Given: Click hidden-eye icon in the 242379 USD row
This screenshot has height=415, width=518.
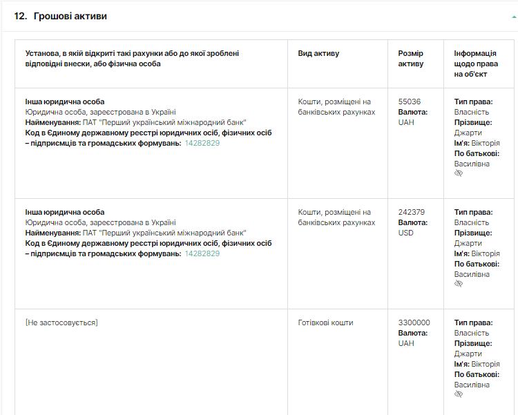Looking at the screenshot, I should click(459, 284).
